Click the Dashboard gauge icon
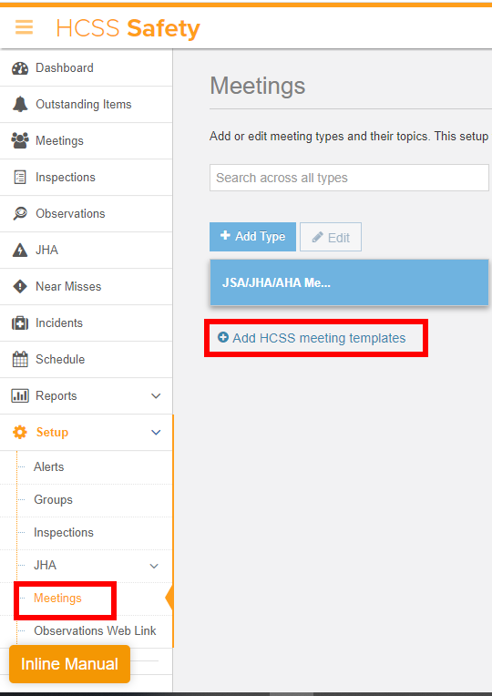 (20, 68)
